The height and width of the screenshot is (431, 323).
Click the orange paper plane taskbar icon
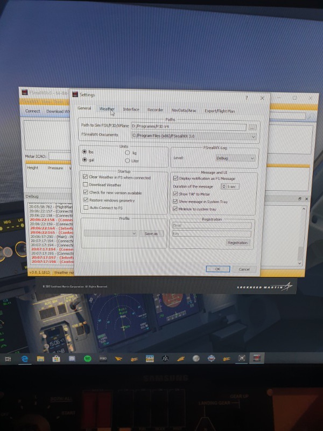tap(118, 359)
